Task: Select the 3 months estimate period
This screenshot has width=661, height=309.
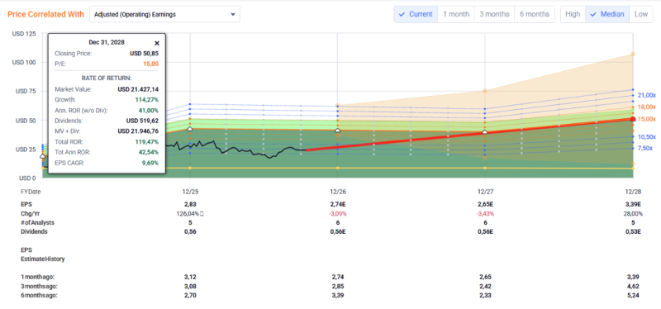Action: click(x=493, y=14)
